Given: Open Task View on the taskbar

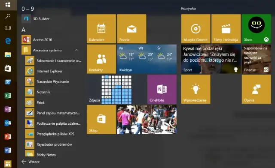Looking at the screenshot, I should click(8, 28).
